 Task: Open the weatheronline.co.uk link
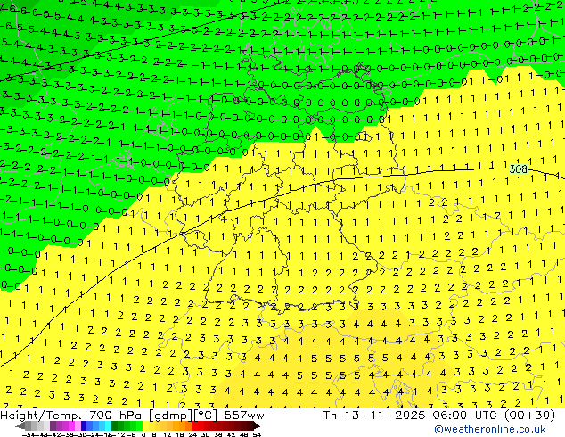pyautogui.click(x=490, y=429)
